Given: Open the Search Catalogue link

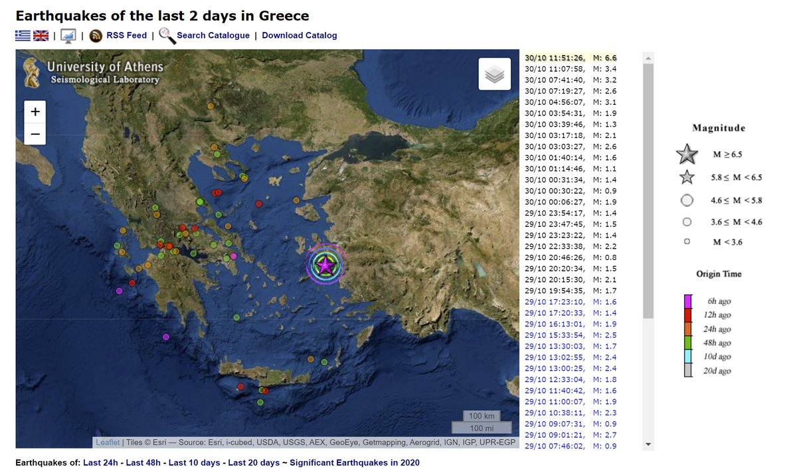Looking at the screenshot, I should [213, 36].
